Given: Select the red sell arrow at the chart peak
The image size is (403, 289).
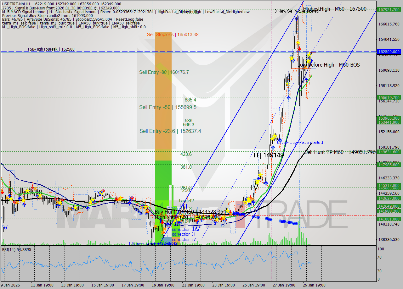Looking at the screenshot, I should click(x=299, y=49).
